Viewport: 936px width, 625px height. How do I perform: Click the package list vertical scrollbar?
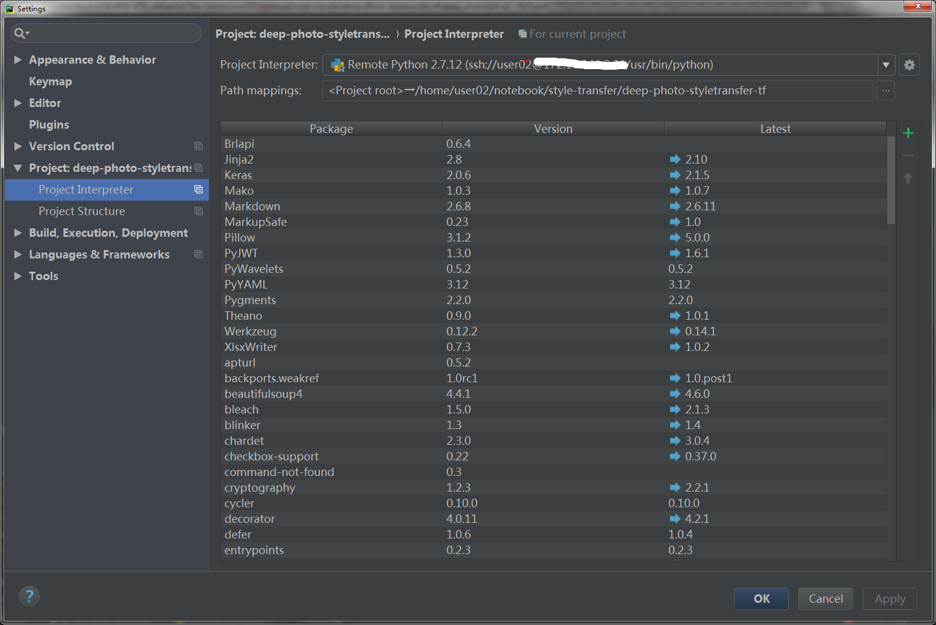pos(891,180)
